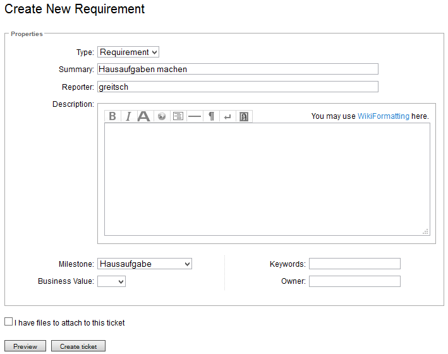Click the line break arrow icon
The width and height of the screenshot is (448, 354).
227,116
